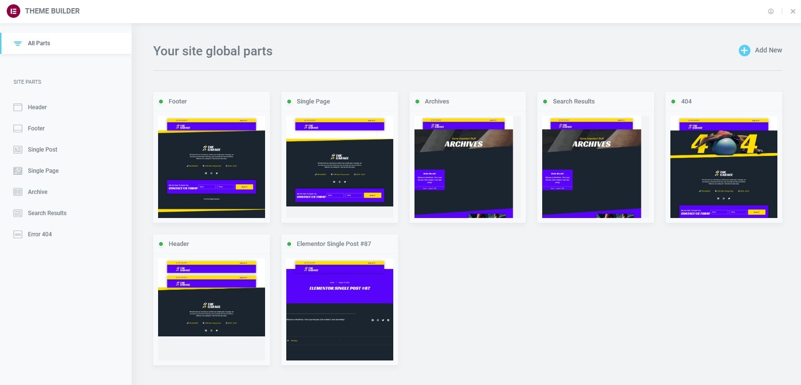Click the blue plus Add New icon

pyautogui.click(x=744, y=51)
